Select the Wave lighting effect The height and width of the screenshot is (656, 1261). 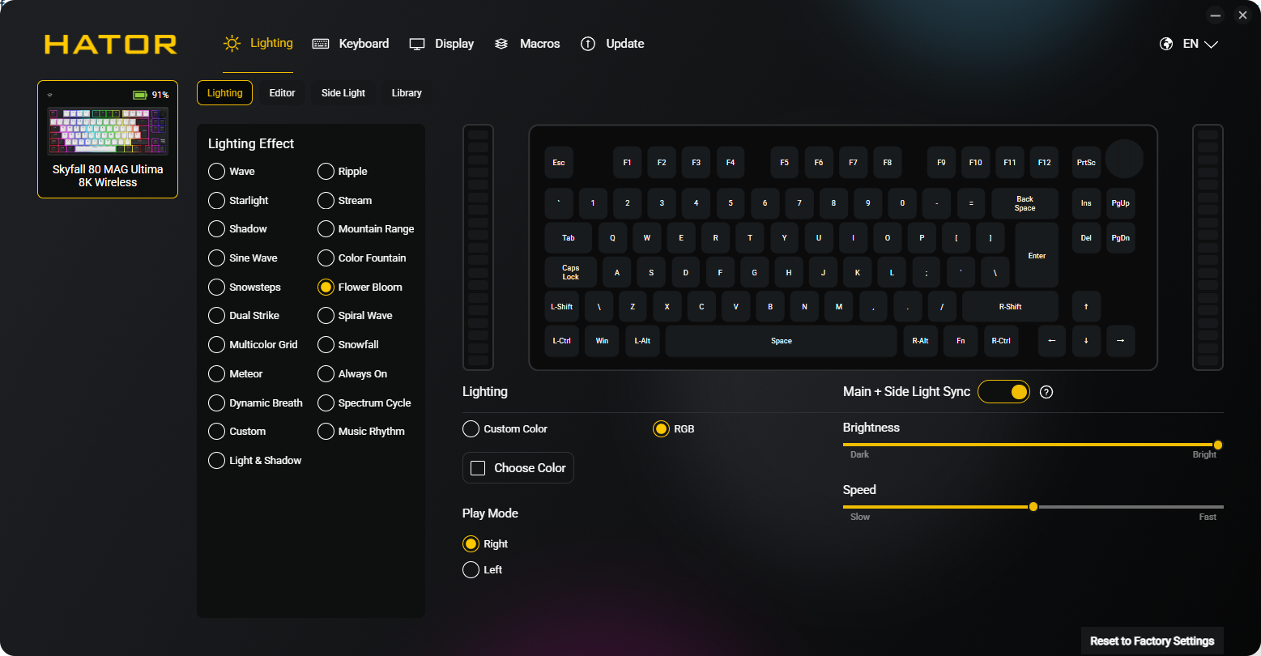232,172
